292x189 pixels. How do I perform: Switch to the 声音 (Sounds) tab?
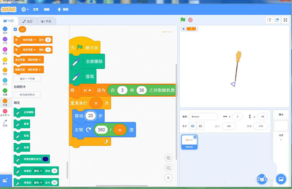[x=46, y=21]
